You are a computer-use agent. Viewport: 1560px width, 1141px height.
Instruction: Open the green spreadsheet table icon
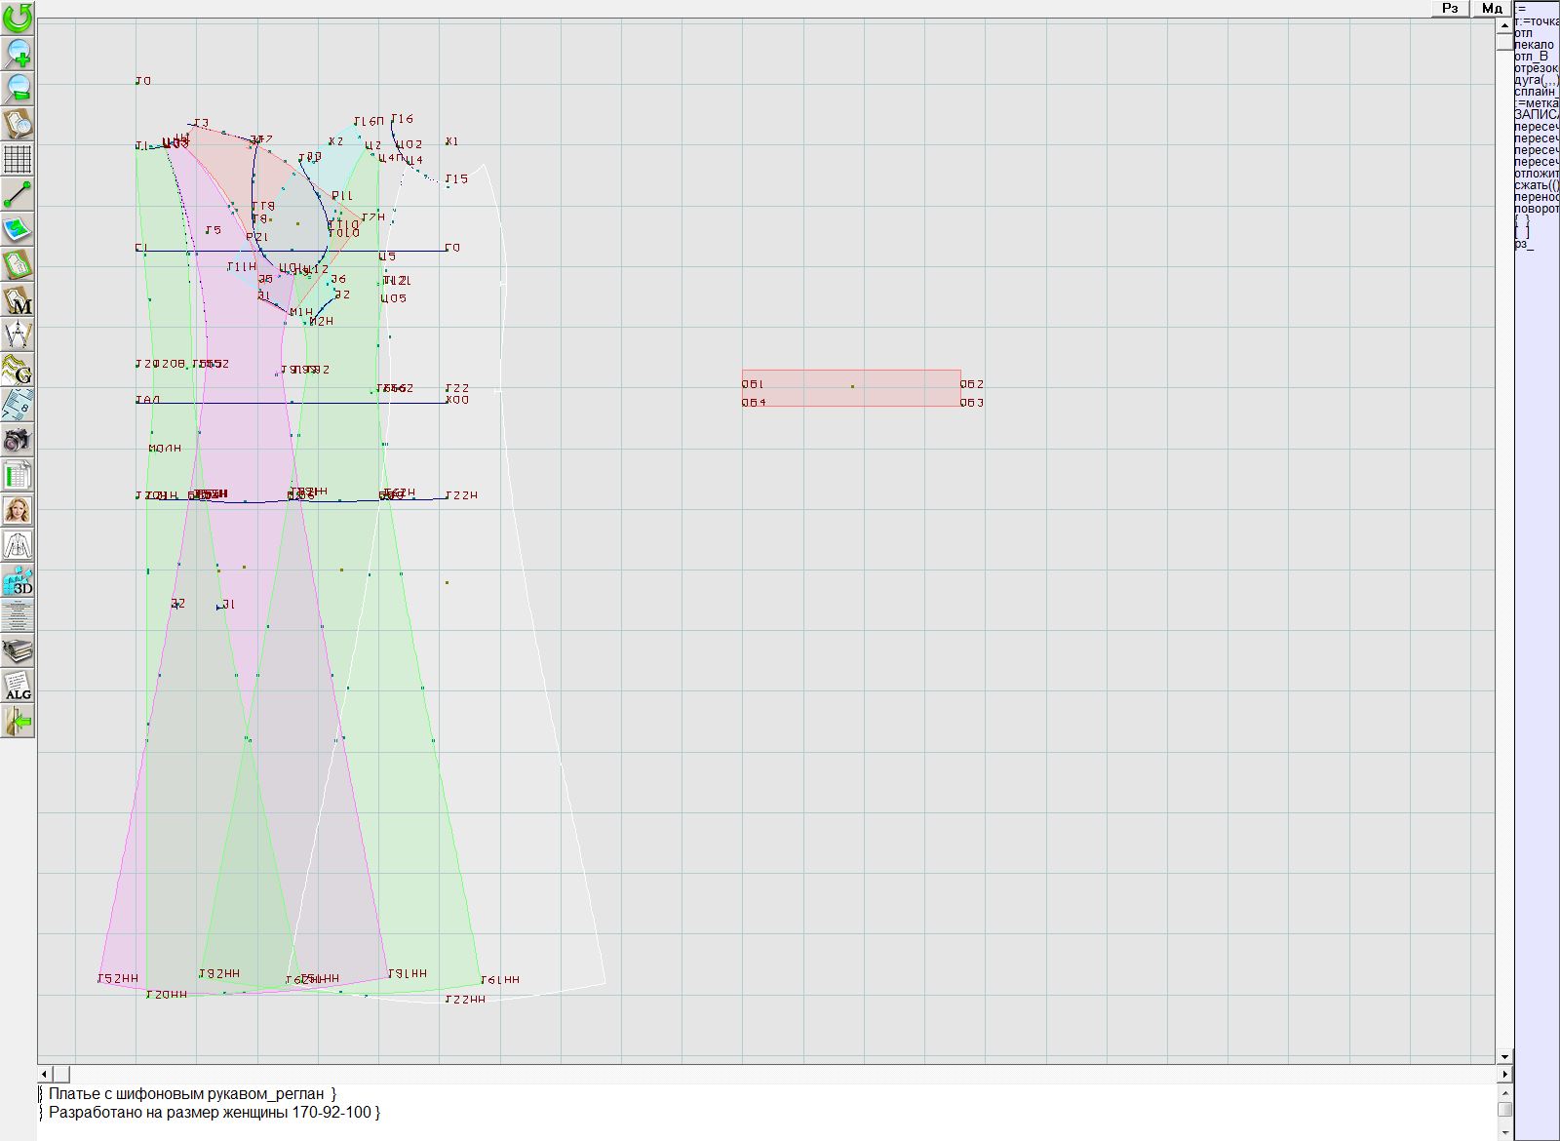[18, 476]
